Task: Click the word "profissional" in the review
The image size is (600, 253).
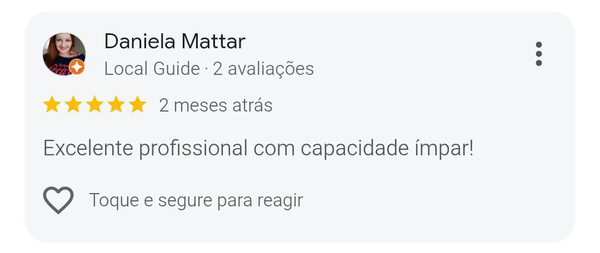Action: point(193,148)
